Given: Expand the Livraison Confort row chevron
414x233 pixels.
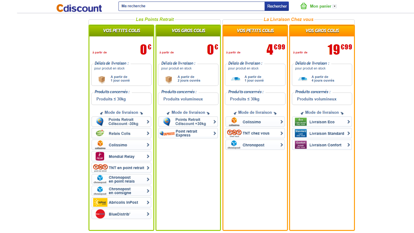Looking at the screenshot, I should 349,145.
